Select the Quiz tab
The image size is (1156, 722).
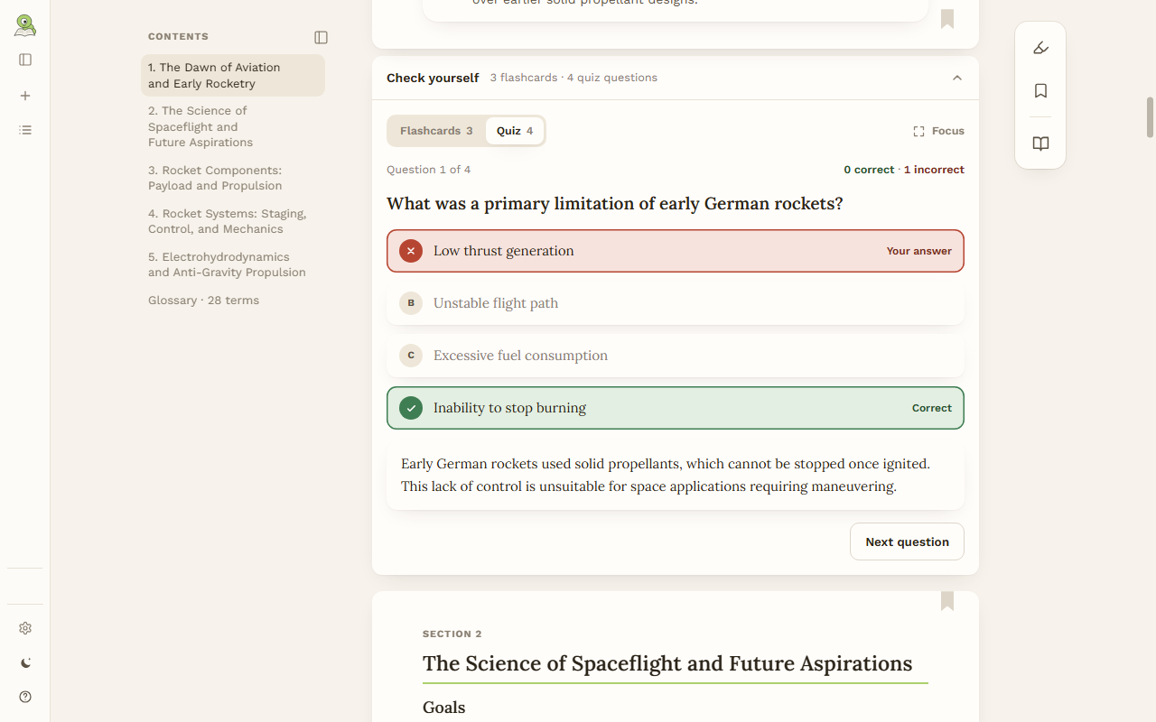coord(515,131)
